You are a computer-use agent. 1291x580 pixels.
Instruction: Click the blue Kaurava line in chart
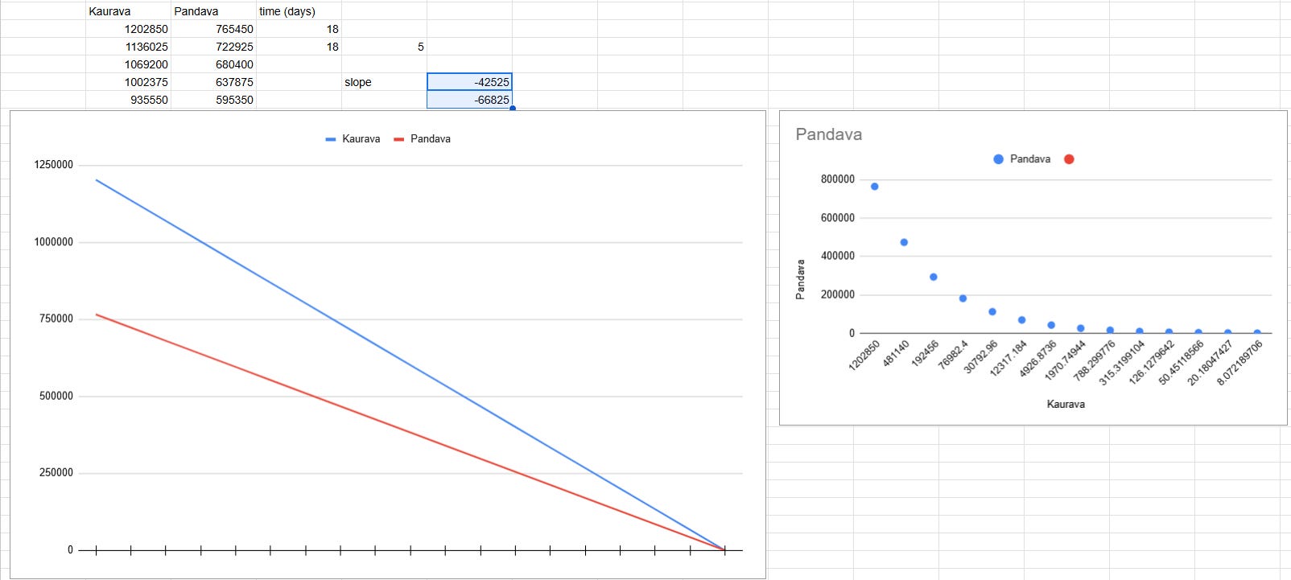pyautogui.click(x=410, y=365)
